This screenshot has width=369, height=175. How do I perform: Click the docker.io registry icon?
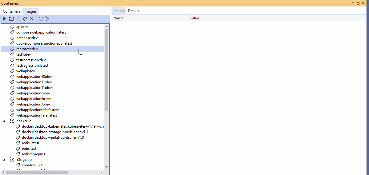(12, 121)
